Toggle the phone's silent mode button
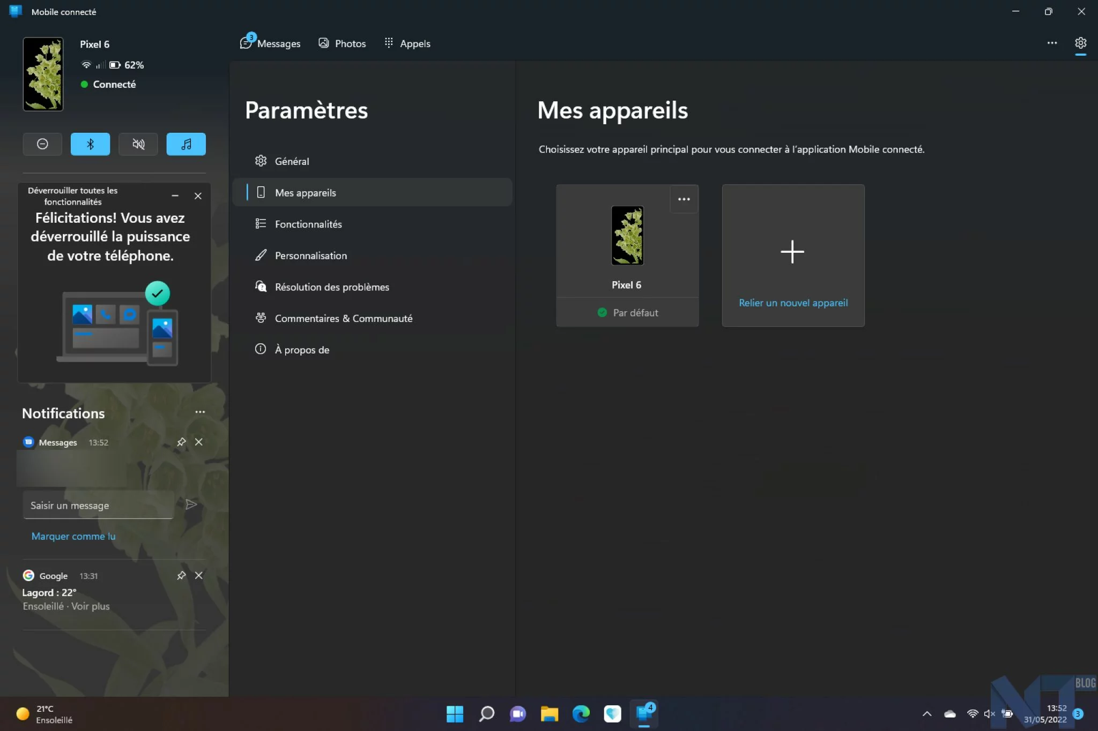This screenshot has height=731, width=1098. click(138, 144)
